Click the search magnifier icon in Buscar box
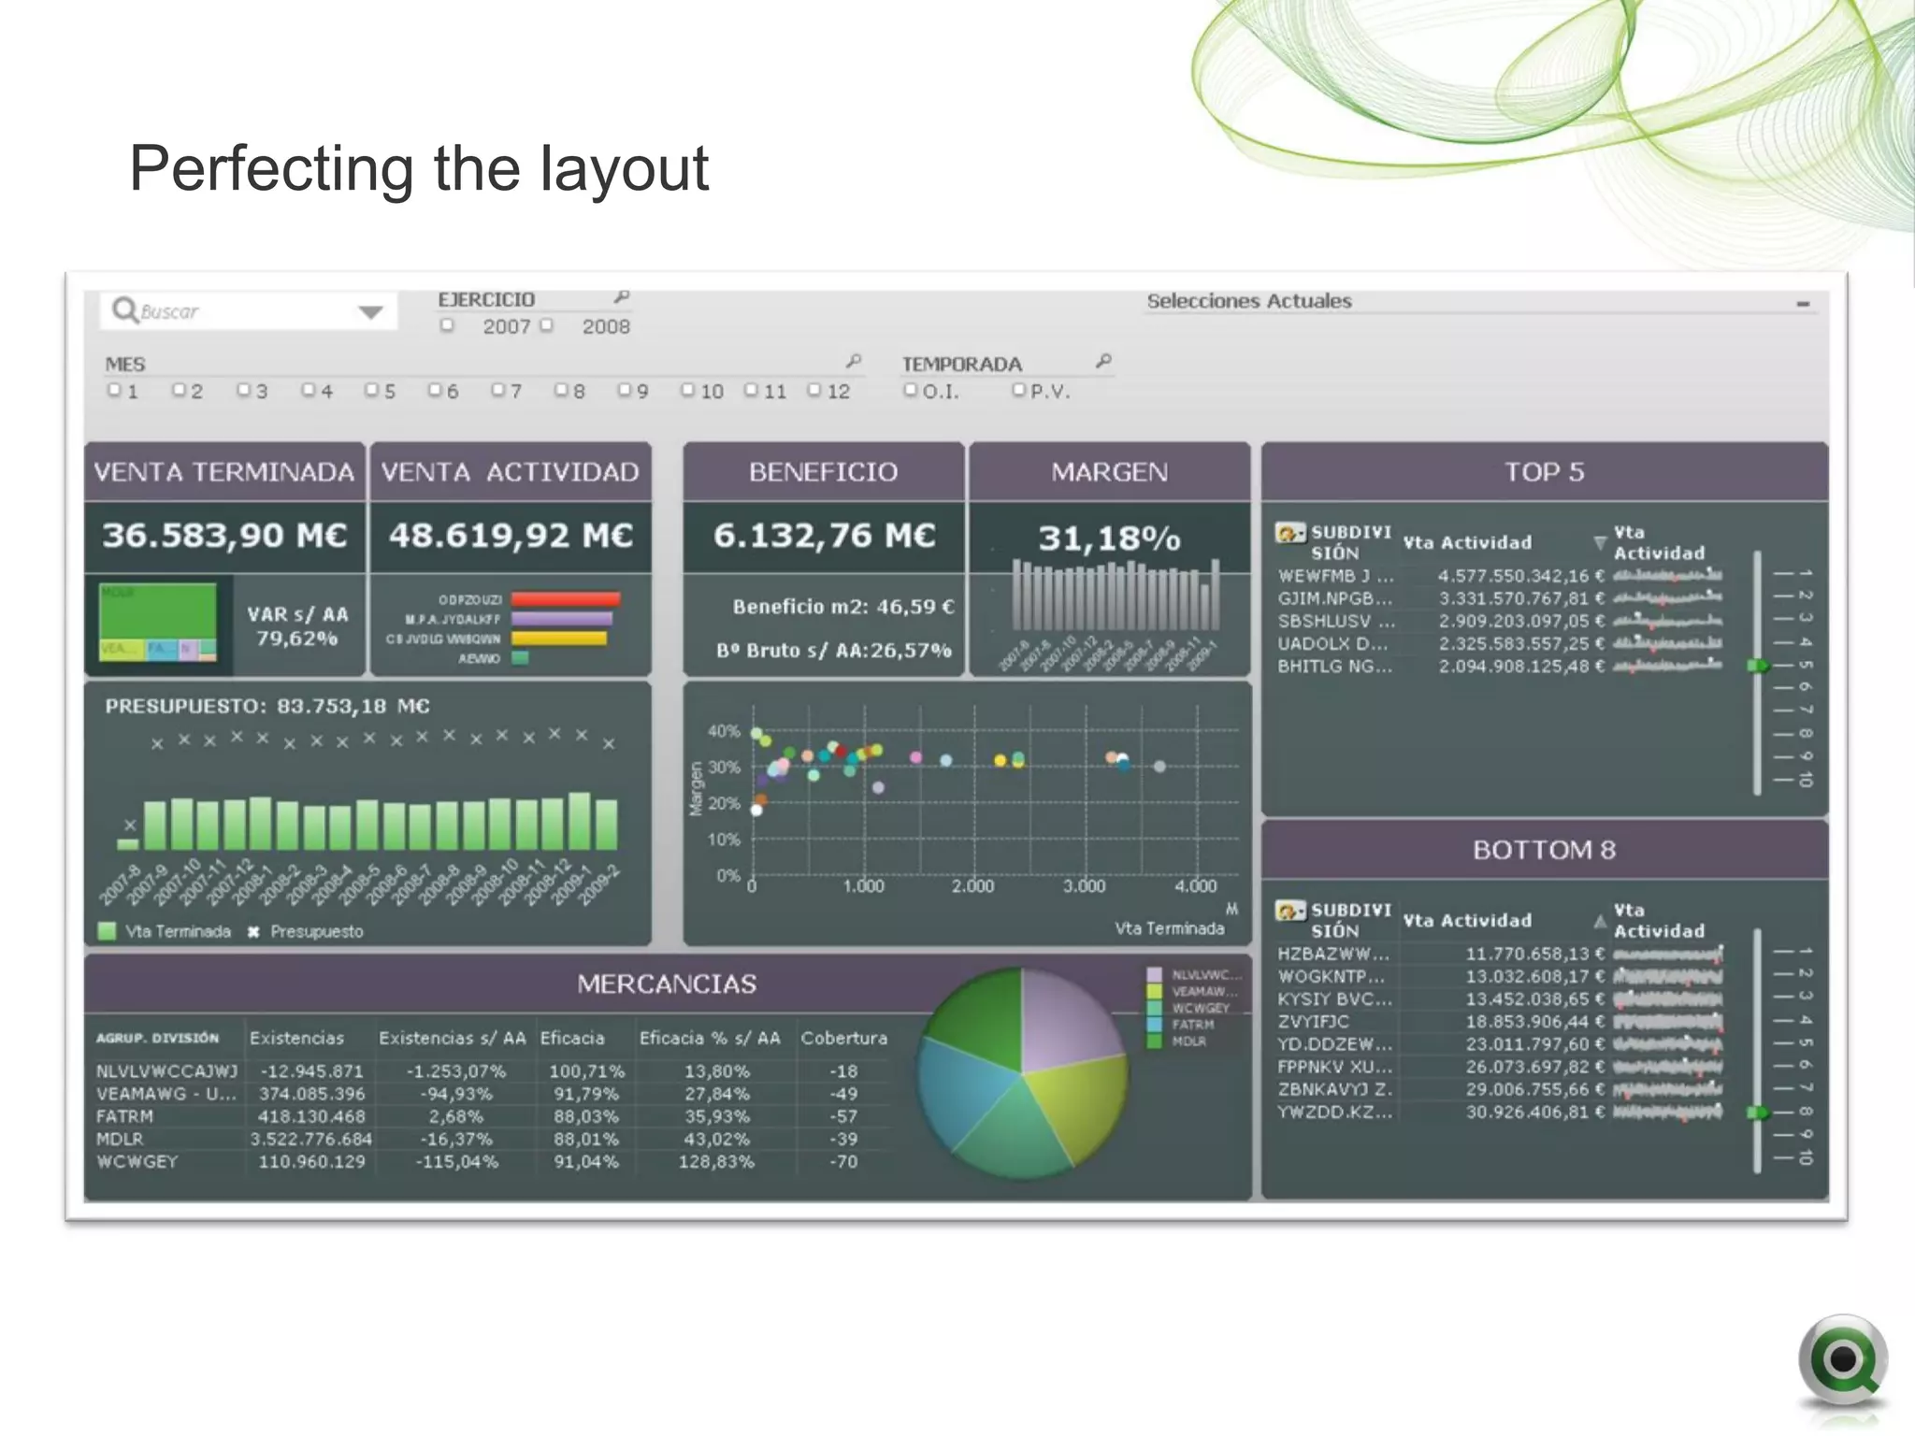The height and width of the screenshot is (1436, 1915). 124,309
